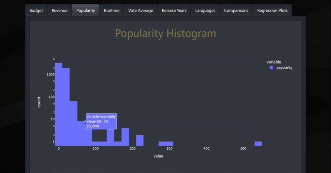The height and width of the screenshot is (173, 331).
Task: Click the popularity legend color swatch
Action: coord(271,67)
